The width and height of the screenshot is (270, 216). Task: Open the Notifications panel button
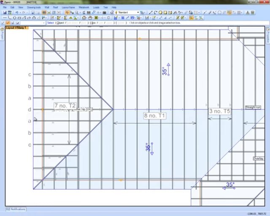[16, 209]
